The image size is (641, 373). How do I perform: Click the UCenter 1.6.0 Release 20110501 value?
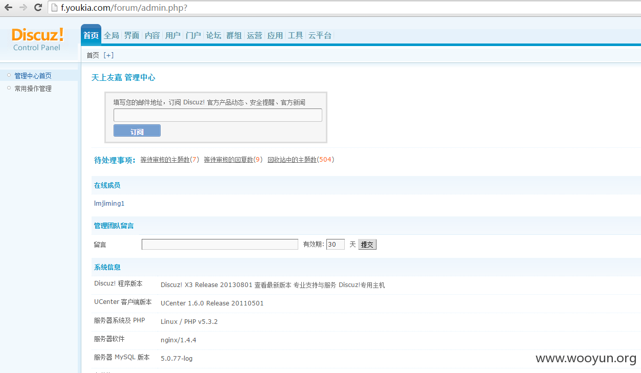(x=212, y=303)
